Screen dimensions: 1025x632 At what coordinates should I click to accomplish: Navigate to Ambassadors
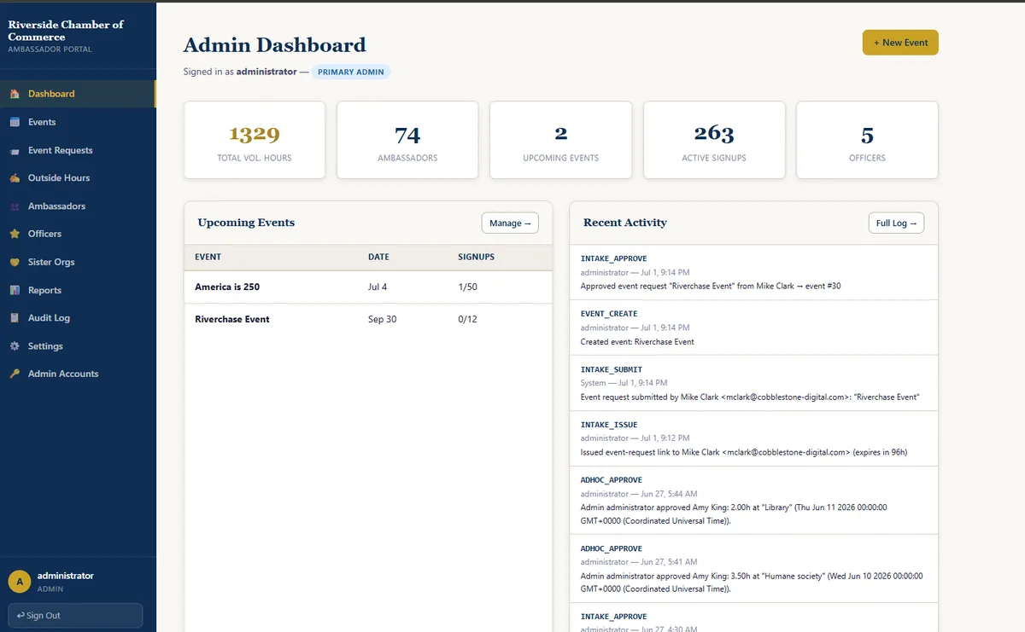(78, 206)
